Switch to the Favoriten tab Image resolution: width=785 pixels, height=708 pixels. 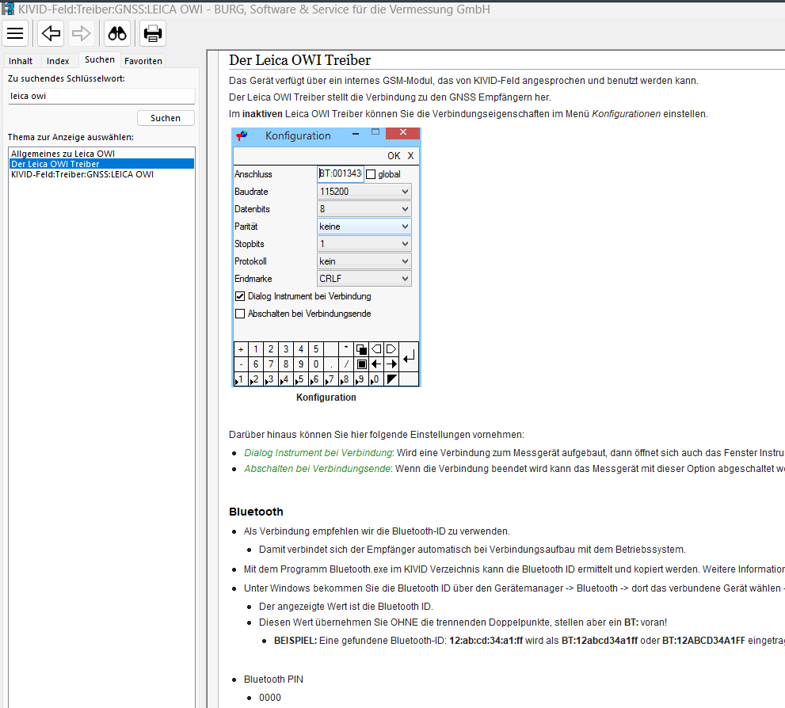click(143, 61)
